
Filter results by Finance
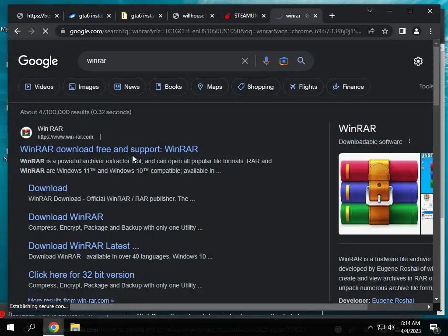coord(348,87)
